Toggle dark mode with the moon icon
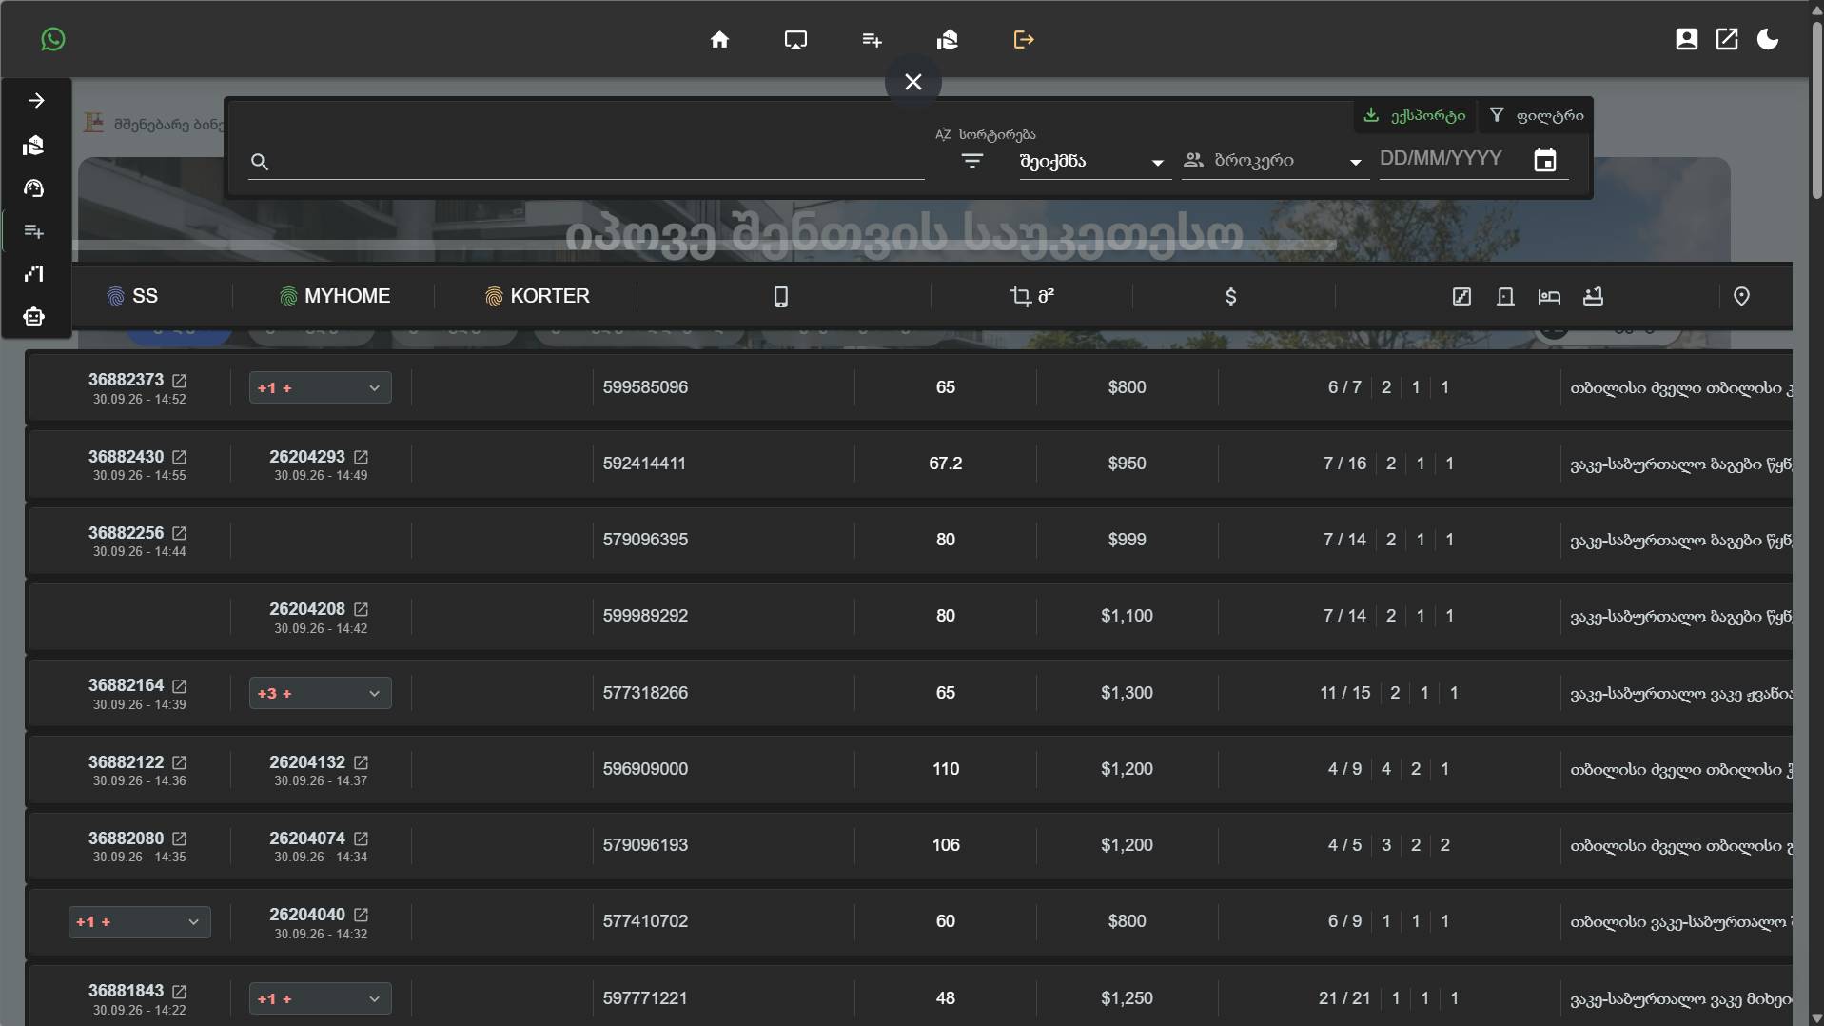Viewport: 1824px width, 1026px height. (x=1768, y=39)
